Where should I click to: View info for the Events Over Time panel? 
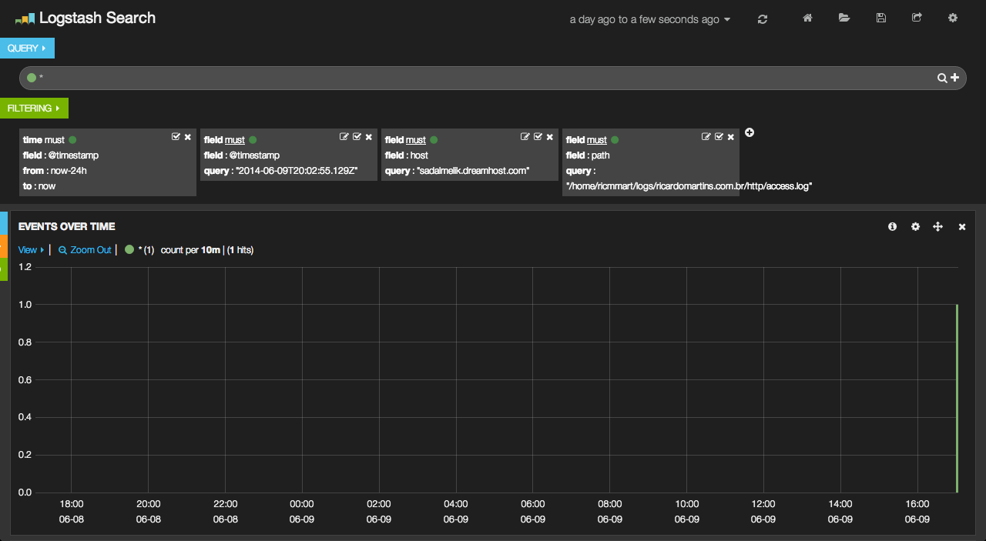pos(892,226)
